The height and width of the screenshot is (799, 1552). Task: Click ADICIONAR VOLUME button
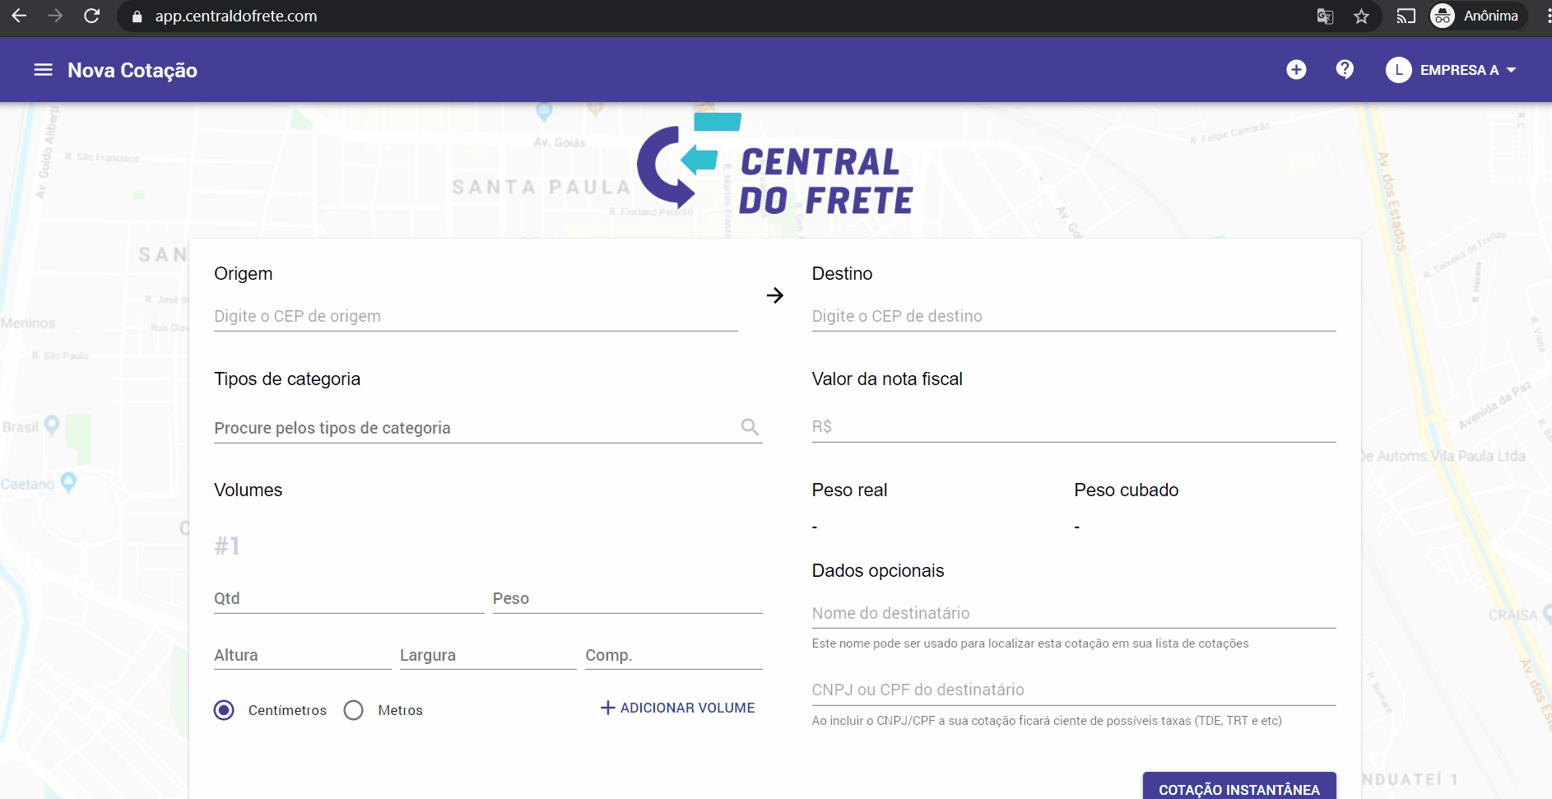pos(677,708)
